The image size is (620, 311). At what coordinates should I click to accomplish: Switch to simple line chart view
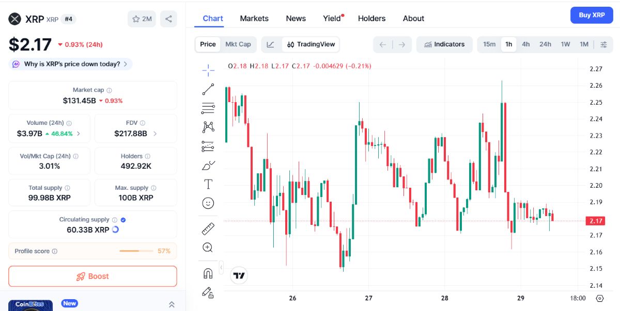coord(271,44)
